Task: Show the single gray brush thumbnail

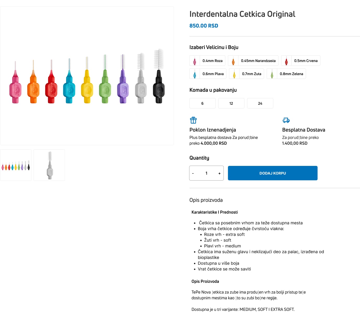Action: [49, 165]
